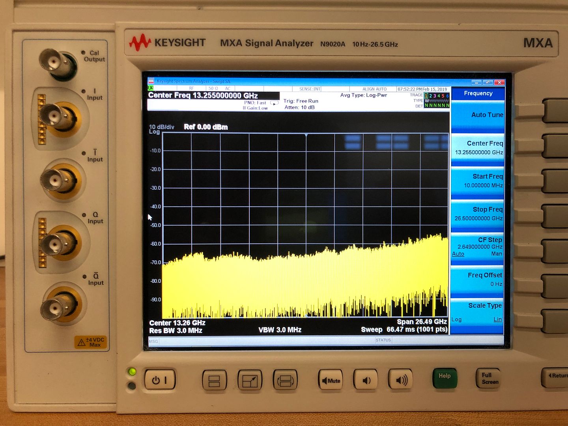Select trace number 4 in the trace indicator

[439, 95]
